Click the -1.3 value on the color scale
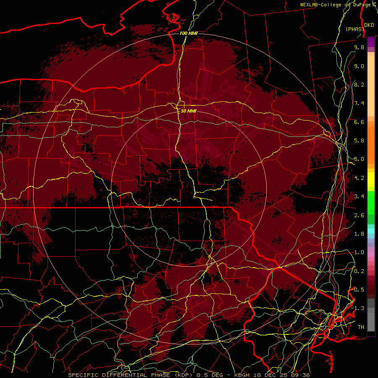The image size is (378, 378). click(x=357, y=308)
